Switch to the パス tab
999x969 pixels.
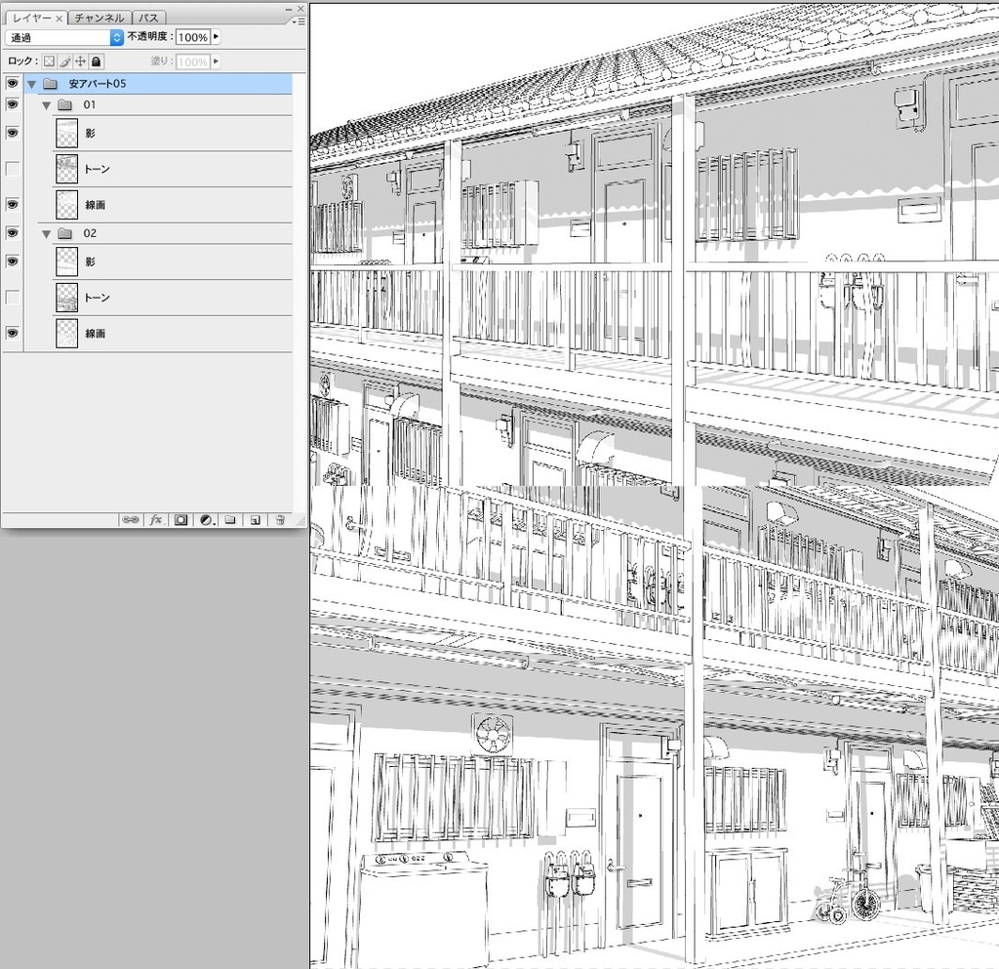click(x=148, y=18)
